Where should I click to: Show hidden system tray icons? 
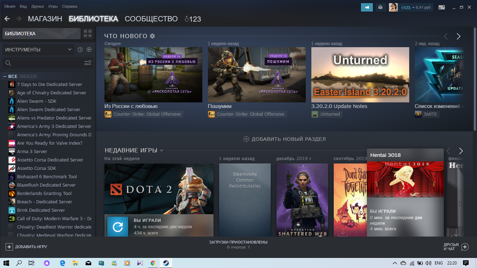395,263
